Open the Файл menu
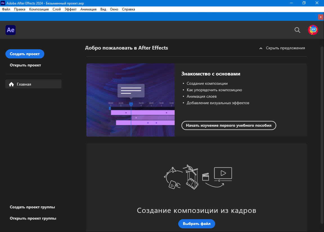The image size is (324, 232). click(x=6, y=9)
